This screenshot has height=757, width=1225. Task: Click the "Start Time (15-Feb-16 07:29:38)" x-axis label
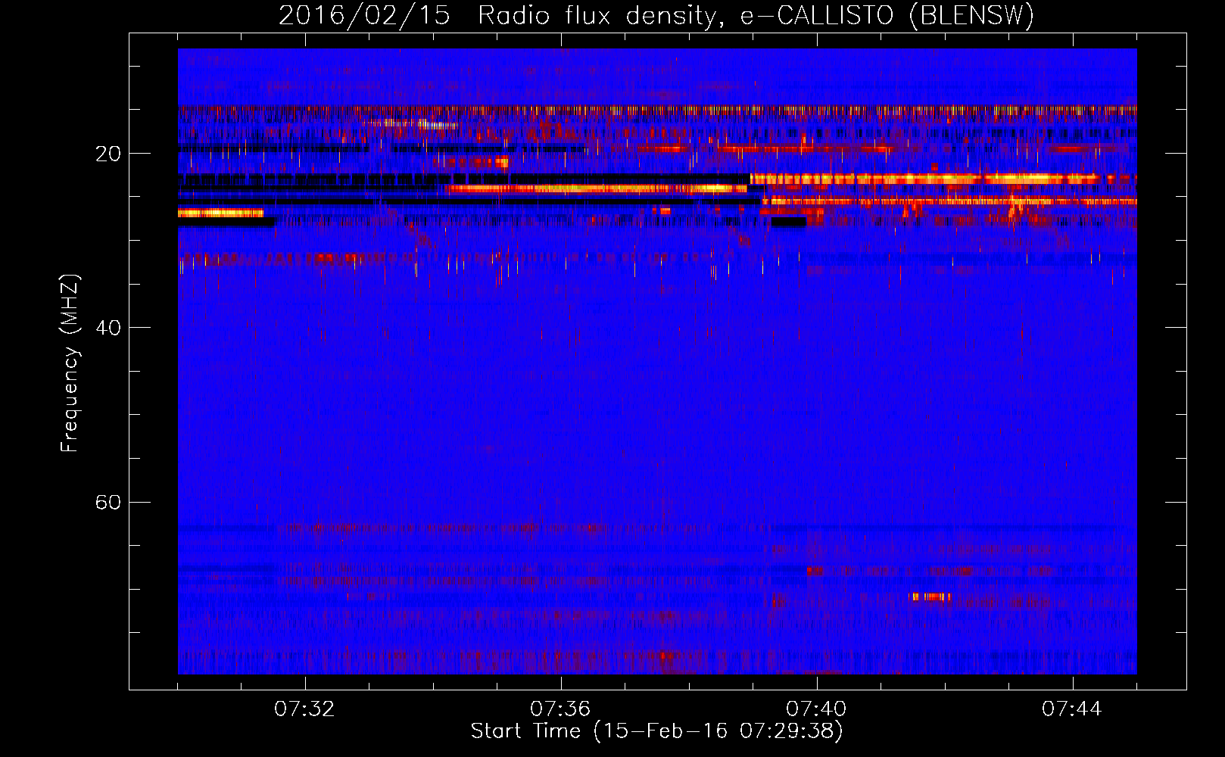point(656,731)
